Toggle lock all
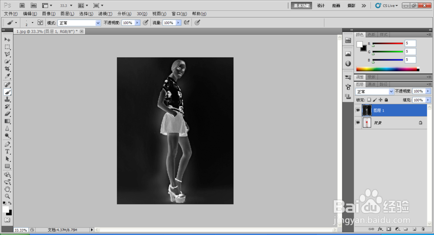434x235 pixels. click(x=386, y=100)
